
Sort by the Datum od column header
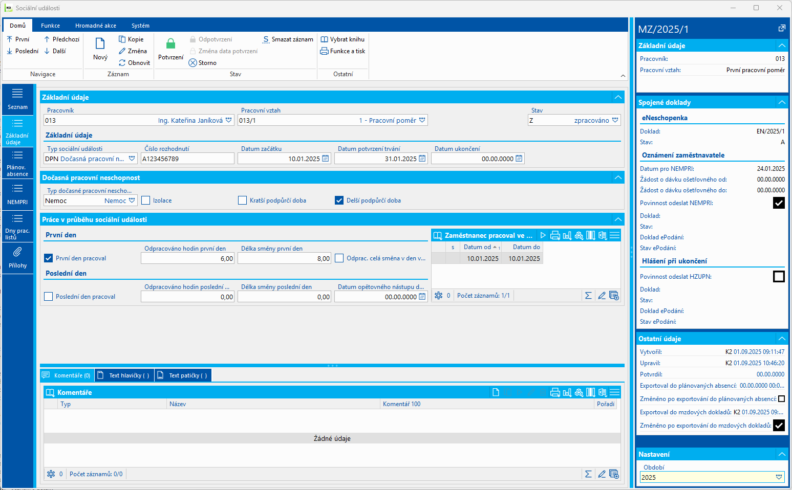click(x=481, y=247)
